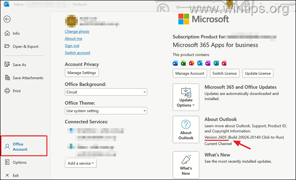Click the OneNote product icon
The width and height of the screenshot is (296, 180).
(208, 63)
